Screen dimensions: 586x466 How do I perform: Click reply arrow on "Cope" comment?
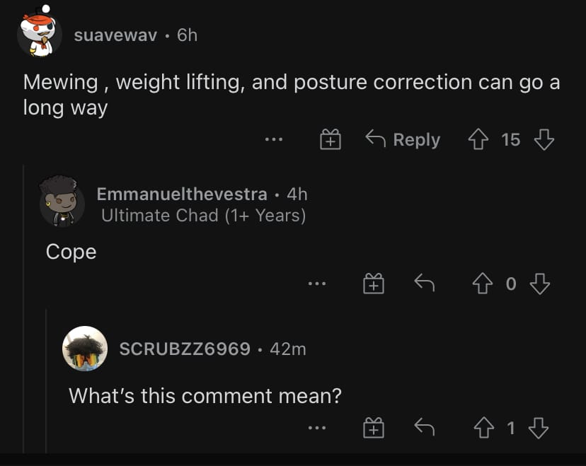[x=423, y=284]
